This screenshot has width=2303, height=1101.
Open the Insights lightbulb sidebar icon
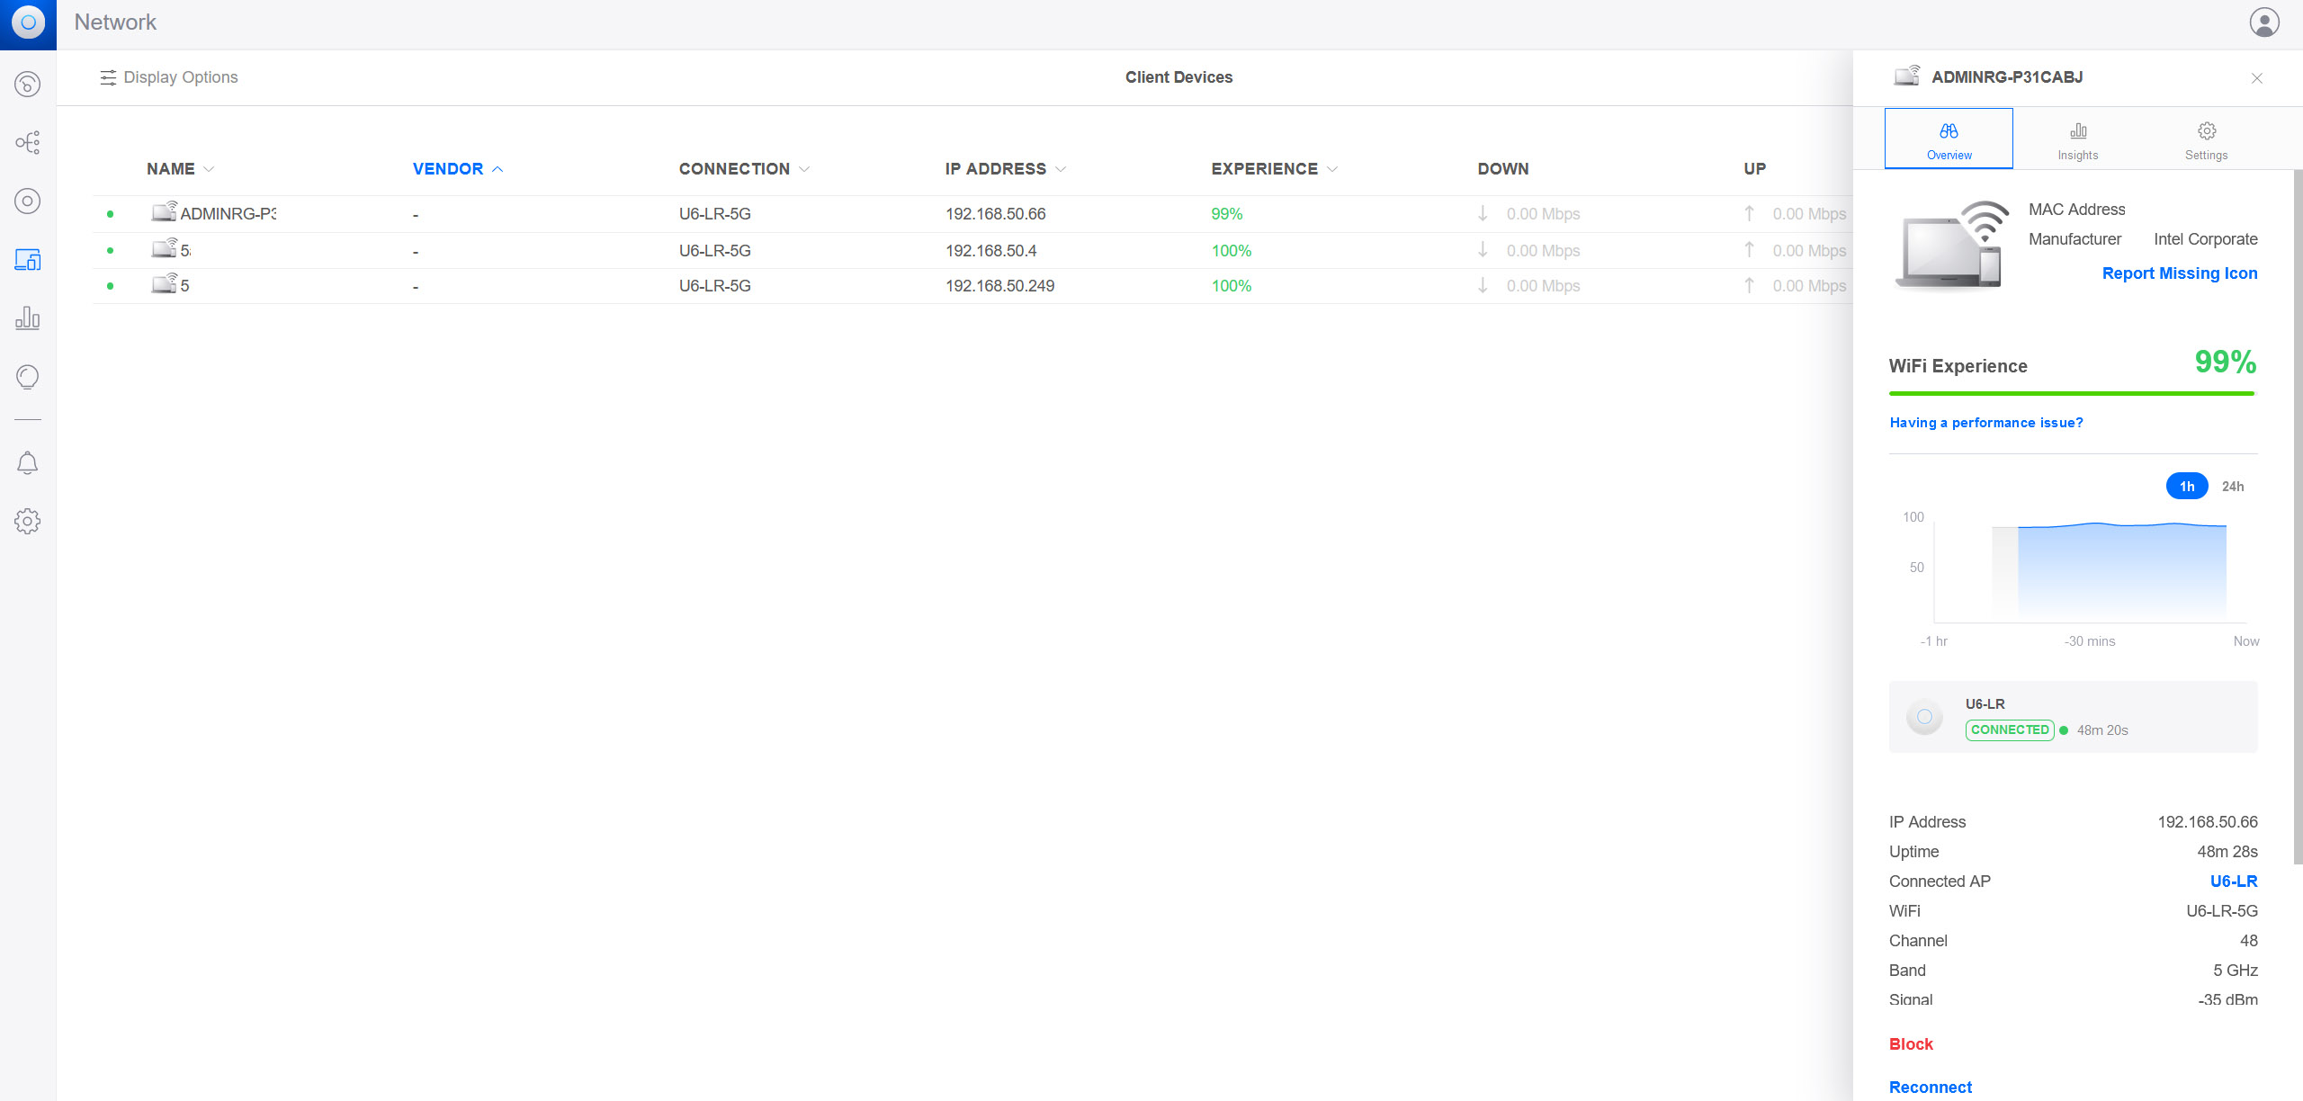coord(28,377)
